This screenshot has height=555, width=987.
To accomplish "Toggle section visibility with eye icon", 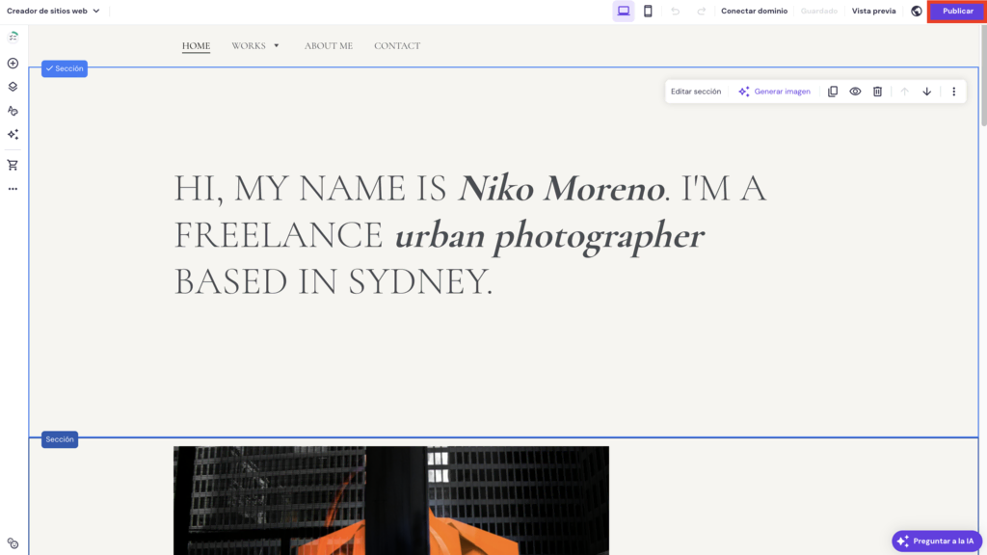I will tap(855, 92).
